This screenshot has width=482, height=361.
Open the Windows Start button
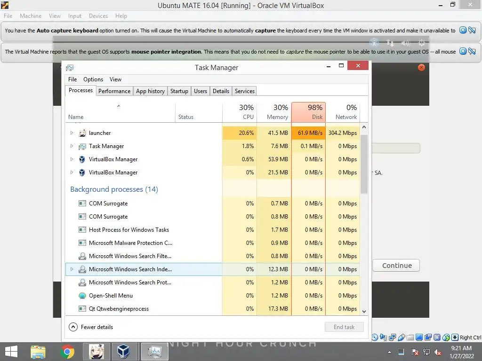point(11,352)
